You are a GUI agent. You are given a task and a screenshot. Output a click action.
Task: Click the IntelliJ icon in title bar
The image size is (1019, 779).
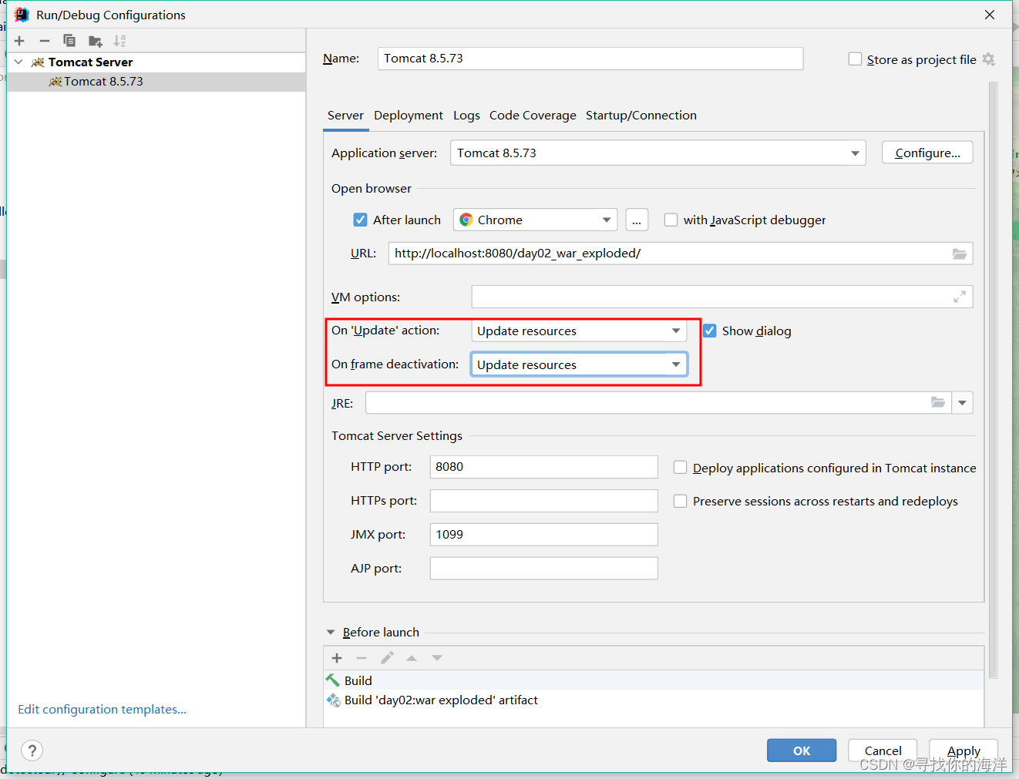[22, 15]
